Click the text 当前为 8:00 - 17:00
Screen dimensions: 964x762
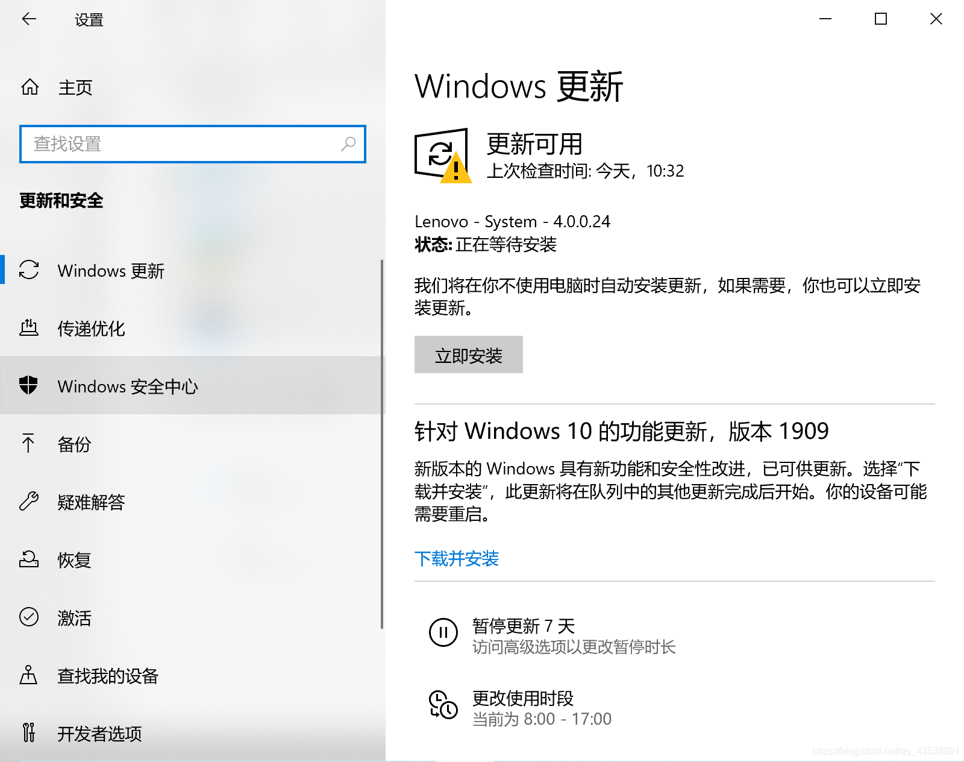(x=542, y=719)
